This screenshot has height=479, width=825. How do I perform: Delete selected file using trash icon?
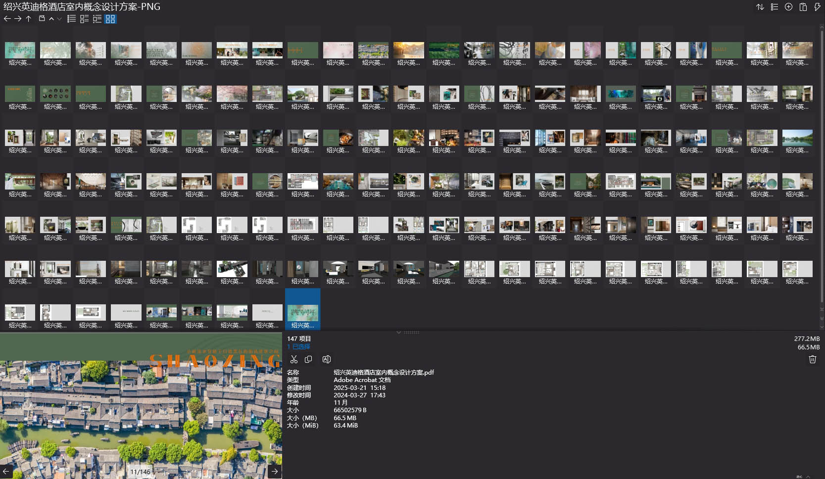pyautogui.click(x=812, y=359)
